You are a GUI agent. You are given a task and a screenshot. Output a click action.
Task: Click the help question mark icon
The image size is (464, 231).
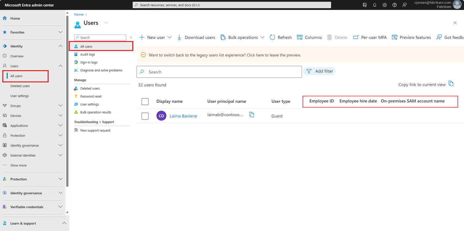(395, 5)
